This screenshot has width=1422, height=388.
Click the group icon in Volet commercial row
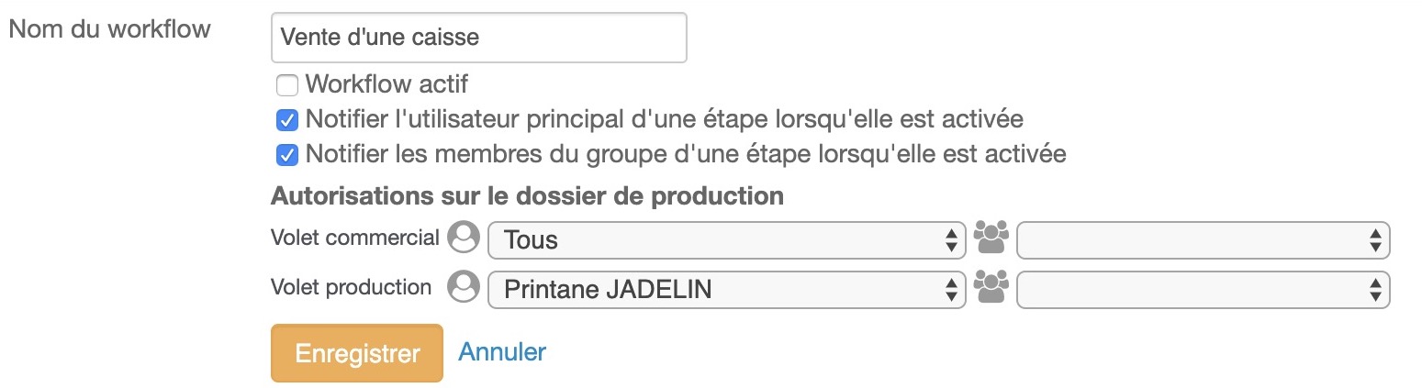coord(991,238)
